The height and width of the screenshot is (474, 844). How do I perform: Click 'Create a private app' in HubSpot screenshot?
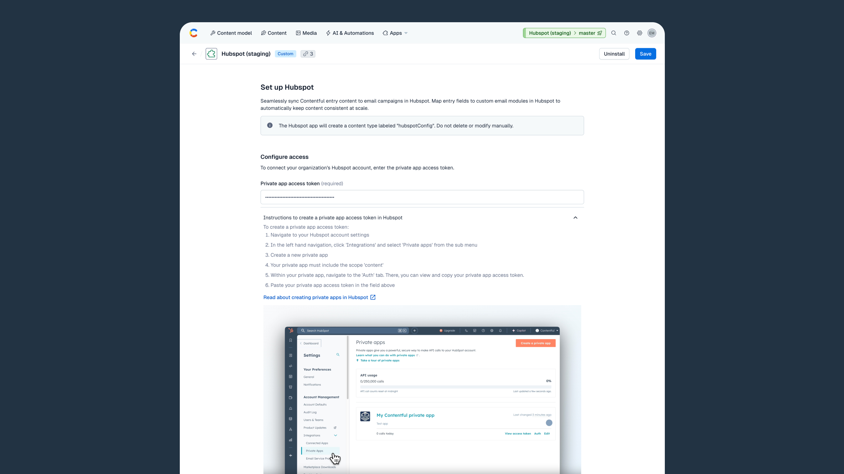(535, 343)
